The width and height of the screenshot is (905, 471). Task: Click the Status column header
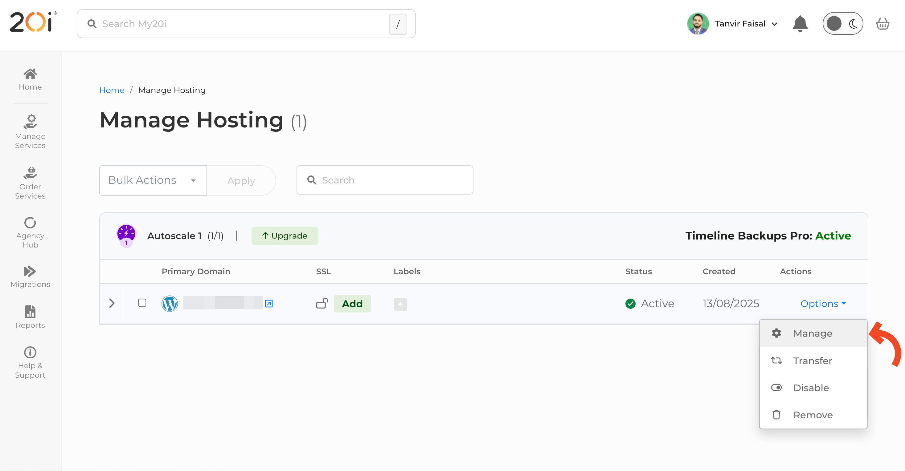638,271
